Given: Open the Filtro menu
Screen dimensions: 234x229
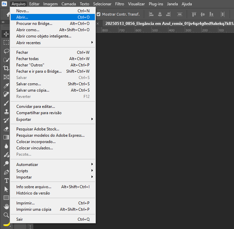Looking at the screenshot, I should tap(119, 4).
